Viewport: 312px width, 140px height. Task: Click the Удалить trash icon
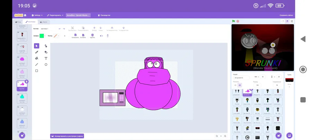pyautogui.click(x=92, y=35)
